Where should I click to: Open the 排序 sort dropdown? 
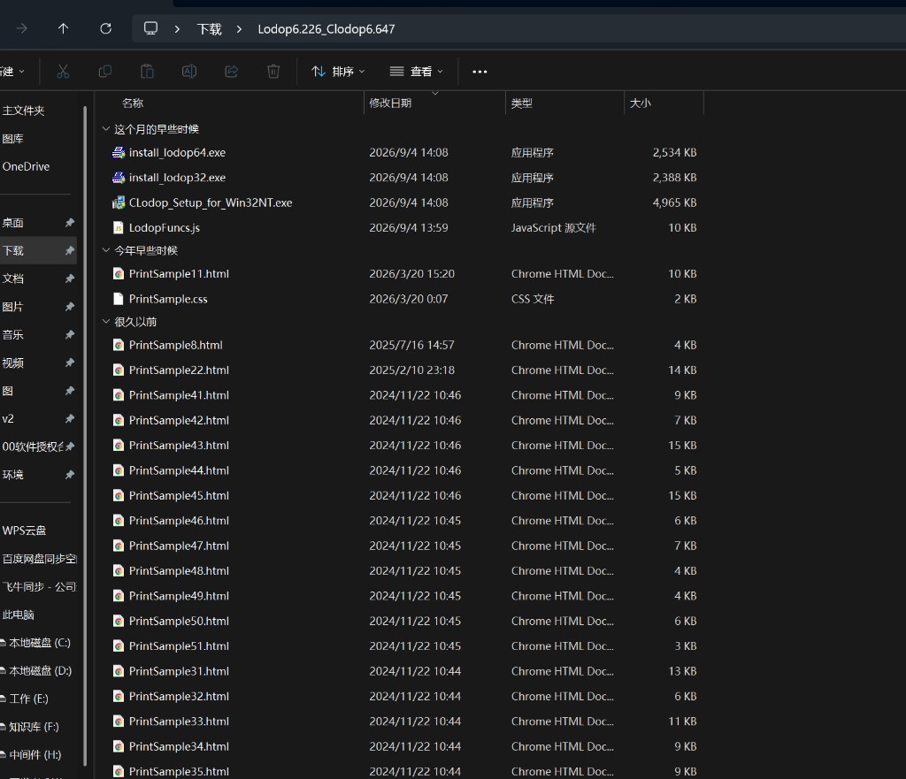[x=338, y=71]
